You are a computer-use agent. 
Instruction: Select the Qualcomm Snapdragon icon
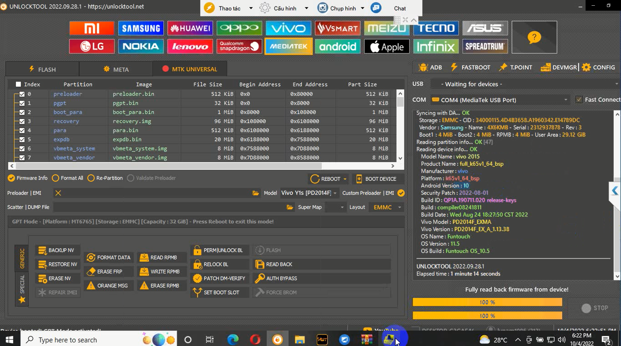click(239, 46)
